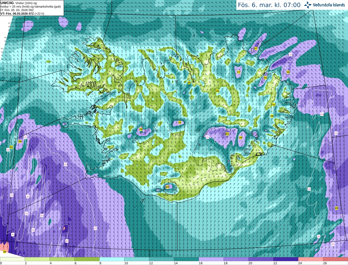Pick the light cyan 8–10 legend swatch
348x265 pixels.
click(x=112, y=259)
